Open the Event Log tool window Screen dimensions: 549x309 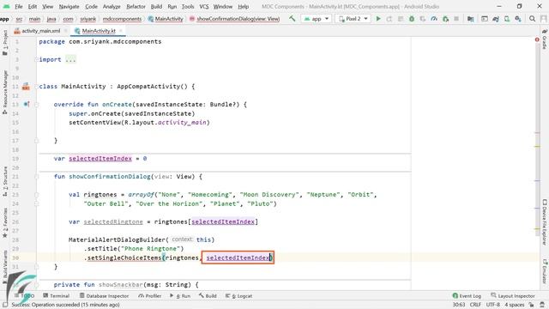[x=467, y=296]
